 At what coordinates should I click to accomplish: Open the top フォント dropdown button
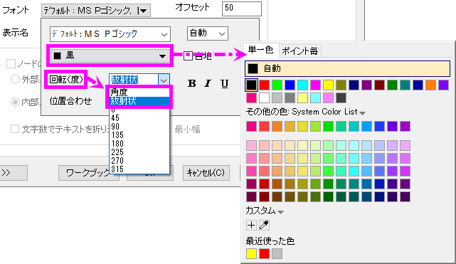(96, 11)
